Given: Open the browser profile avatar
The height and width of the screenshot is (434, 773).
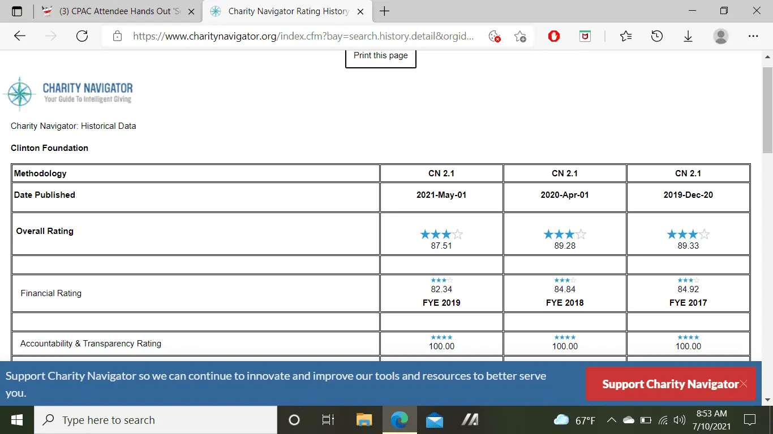Looking at the screenshot, I should (720, 36).
